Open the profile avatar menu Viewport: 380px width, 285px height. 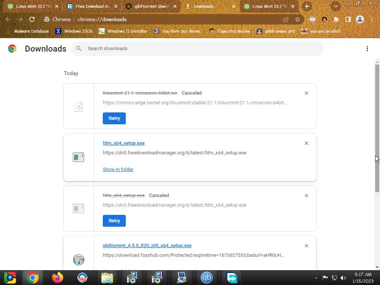(360, 19)
